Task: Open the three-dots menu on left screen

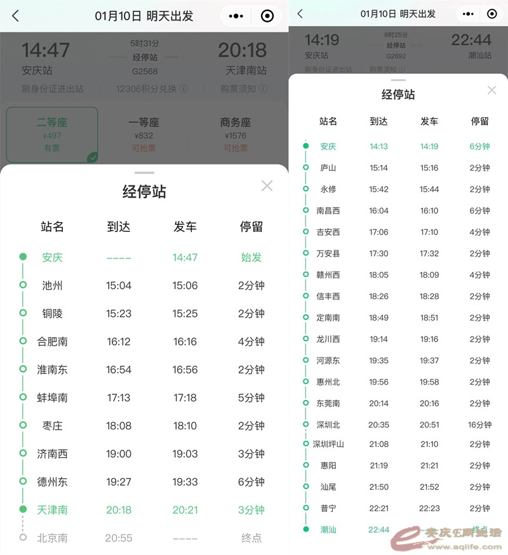Action: point(236,17)
